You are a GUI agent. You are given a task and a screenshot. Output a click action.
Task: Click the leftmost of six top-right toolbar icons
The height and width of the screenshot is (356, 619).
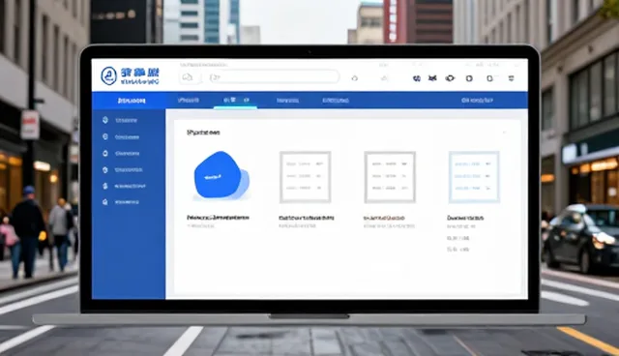417,78
